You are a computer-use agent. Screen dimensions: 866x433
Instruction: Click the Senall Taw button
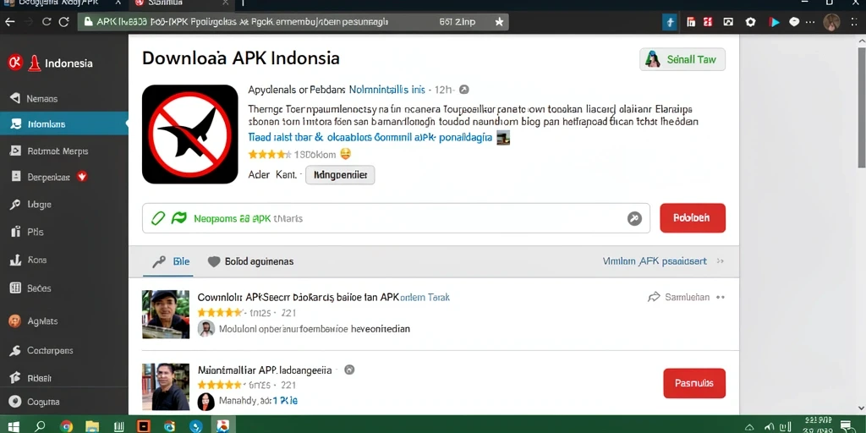click(682, 60)
